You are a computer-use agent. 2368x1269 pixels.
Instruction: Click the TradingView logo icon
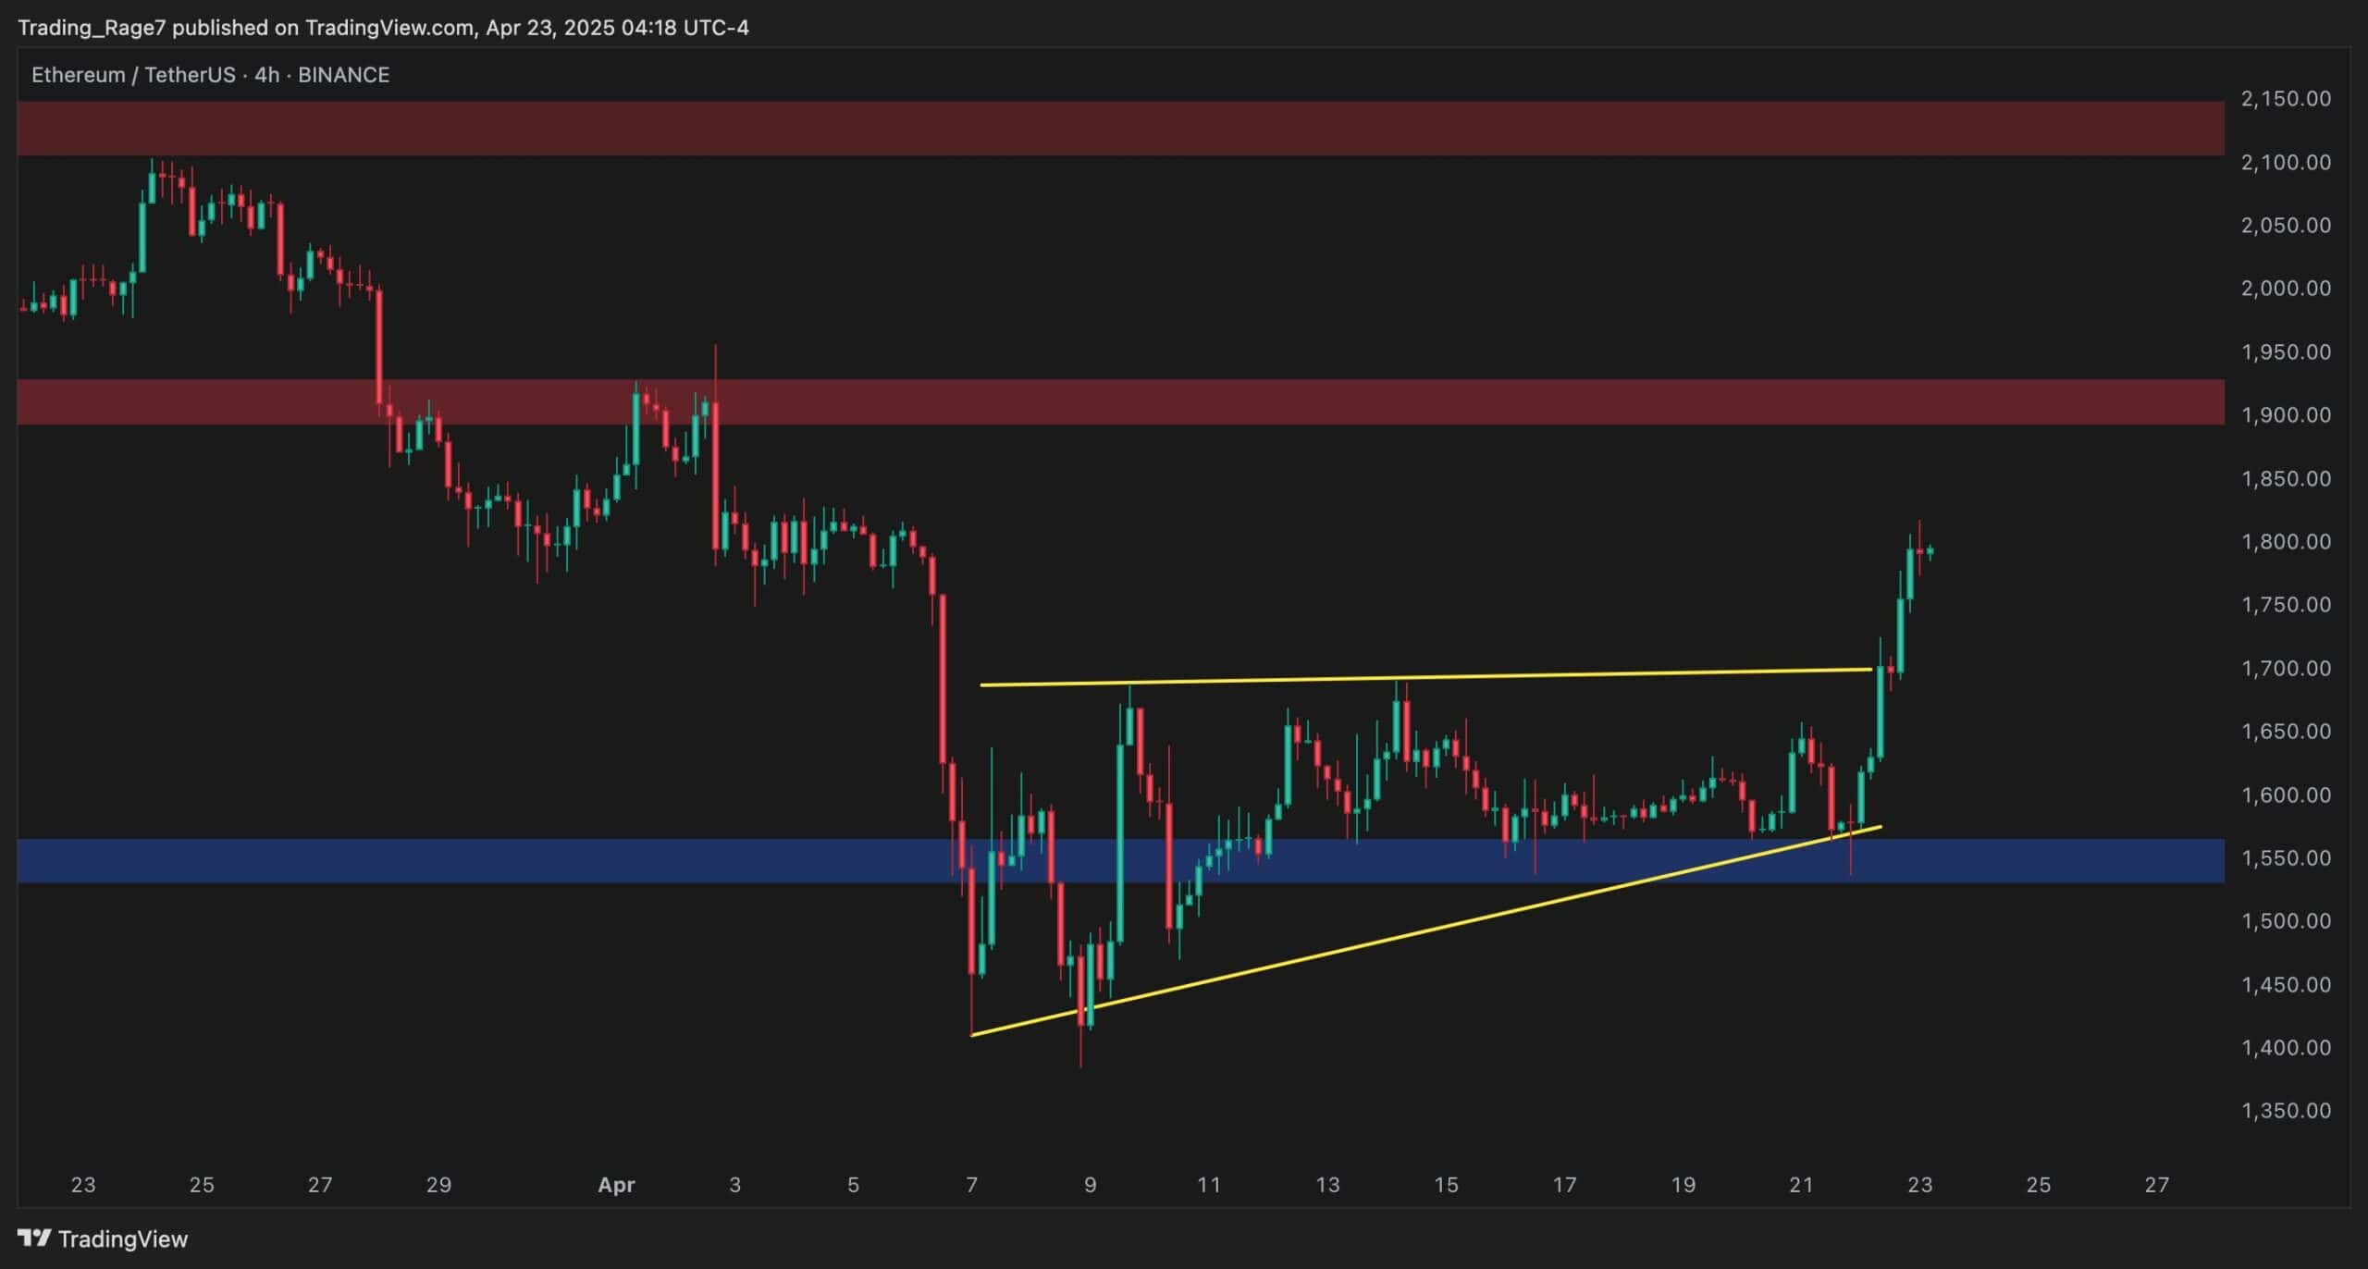click(x=35, y=1238)
